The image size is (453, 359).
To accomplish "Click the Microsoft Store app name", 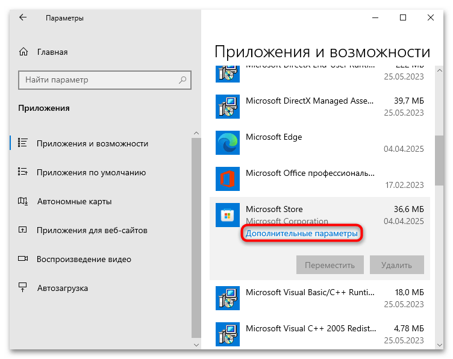I will tap(274, 209).
